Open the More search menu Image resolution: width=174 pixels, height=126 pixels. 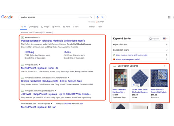(76, 27)
